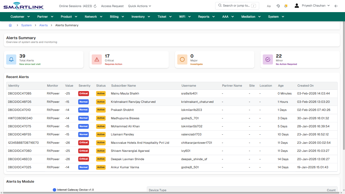Click the Minor alerts checkmark icon
This screenshot has height=194, width=345.
point(268,59)
